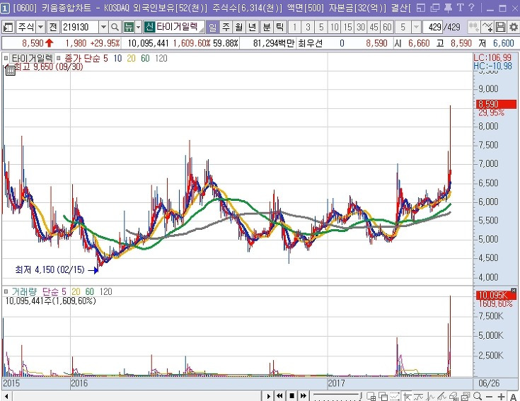
Task: Select the 10 interval button
Action: (334, 27)
